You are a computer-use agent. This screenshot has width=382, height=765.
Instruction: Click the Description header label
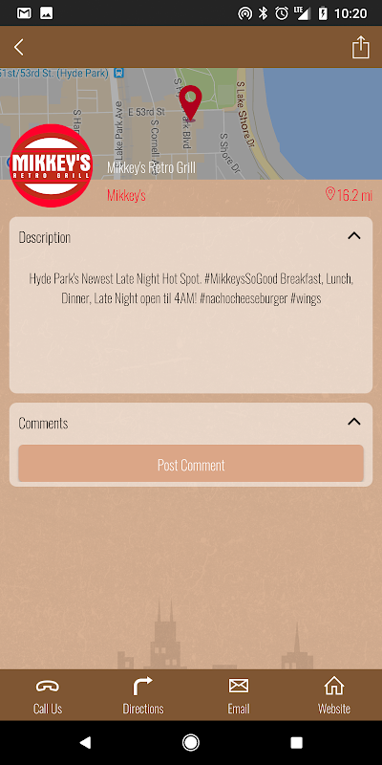(44, 237)
